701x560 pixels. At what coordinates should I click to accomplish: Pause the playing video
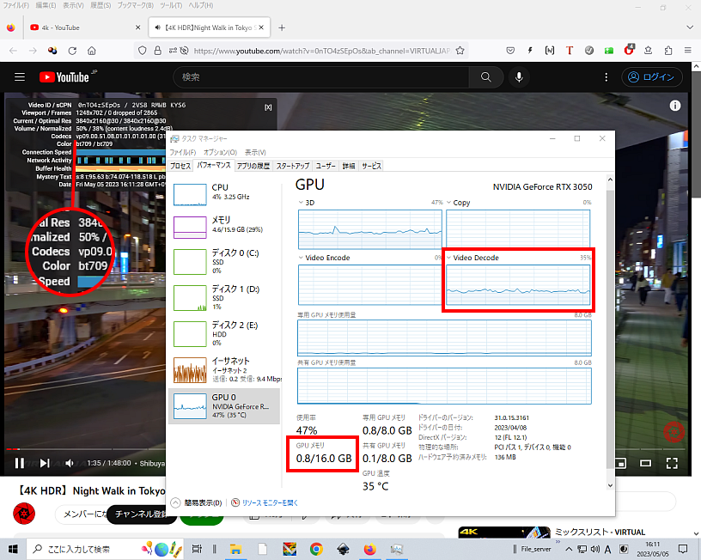(19, 463)
